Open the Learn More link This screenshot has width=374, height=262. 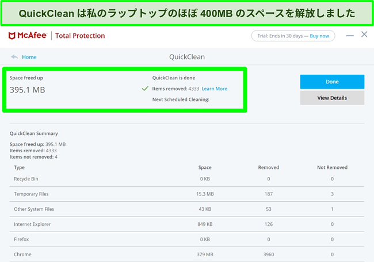pyautogui.click(x=215, y=88)
